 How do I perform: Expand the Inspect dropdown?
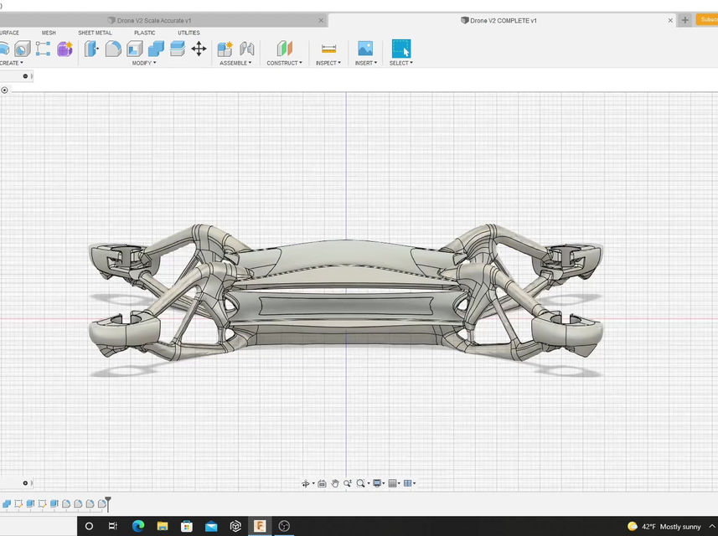click(328, 63)
